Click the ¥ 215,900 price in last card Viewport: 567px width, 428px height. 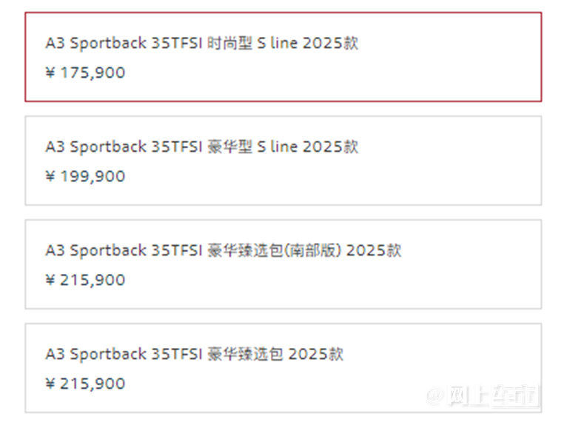point(85,384)
